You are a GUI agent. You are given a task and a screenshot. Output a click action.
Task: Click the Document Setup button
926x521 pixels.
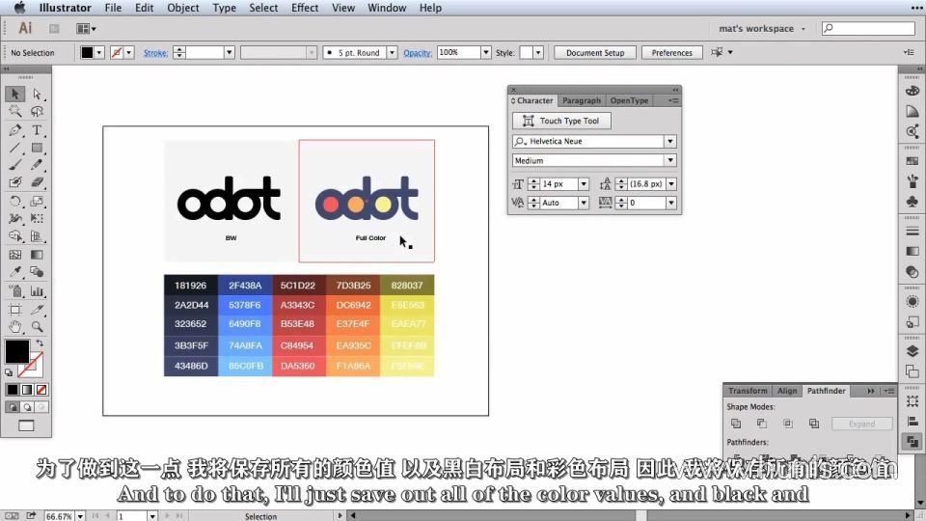coord(595,52)
